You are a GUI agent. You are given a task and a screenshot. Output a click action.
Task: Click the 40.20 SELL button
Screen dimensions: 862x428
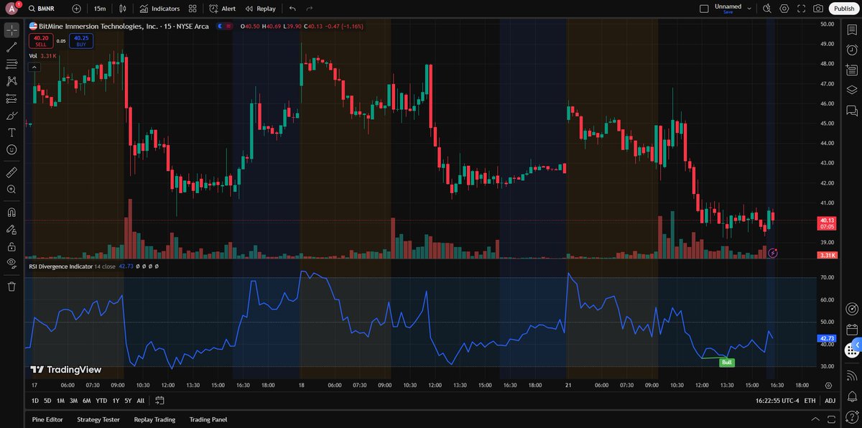(x=41, y=41)
